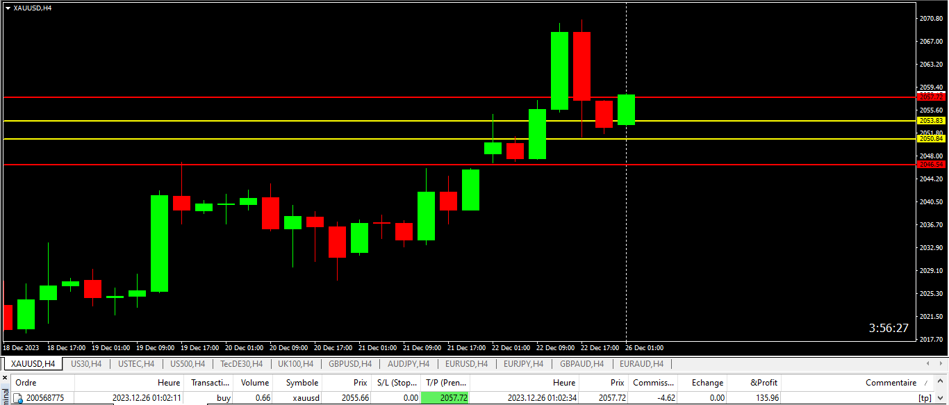Click the order 200568775 document icon
The height and width of the screenshot is (405, 949).
pos(20,398)
